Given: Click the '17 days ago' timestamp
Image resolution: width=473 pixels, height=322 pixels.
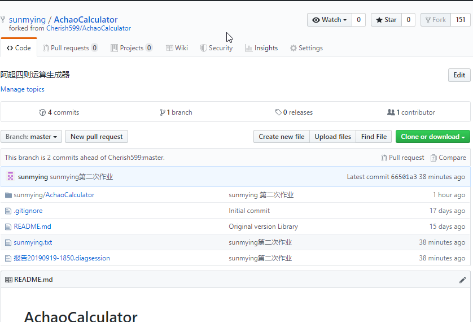Looking at the screenshot, I should pos(448,211).
